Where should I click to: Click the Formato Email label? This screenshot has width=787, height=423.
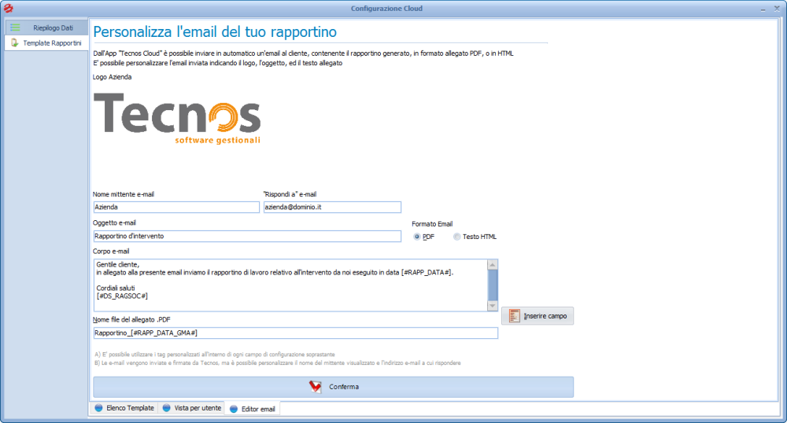pyautogui.click(x=432, y=224)
